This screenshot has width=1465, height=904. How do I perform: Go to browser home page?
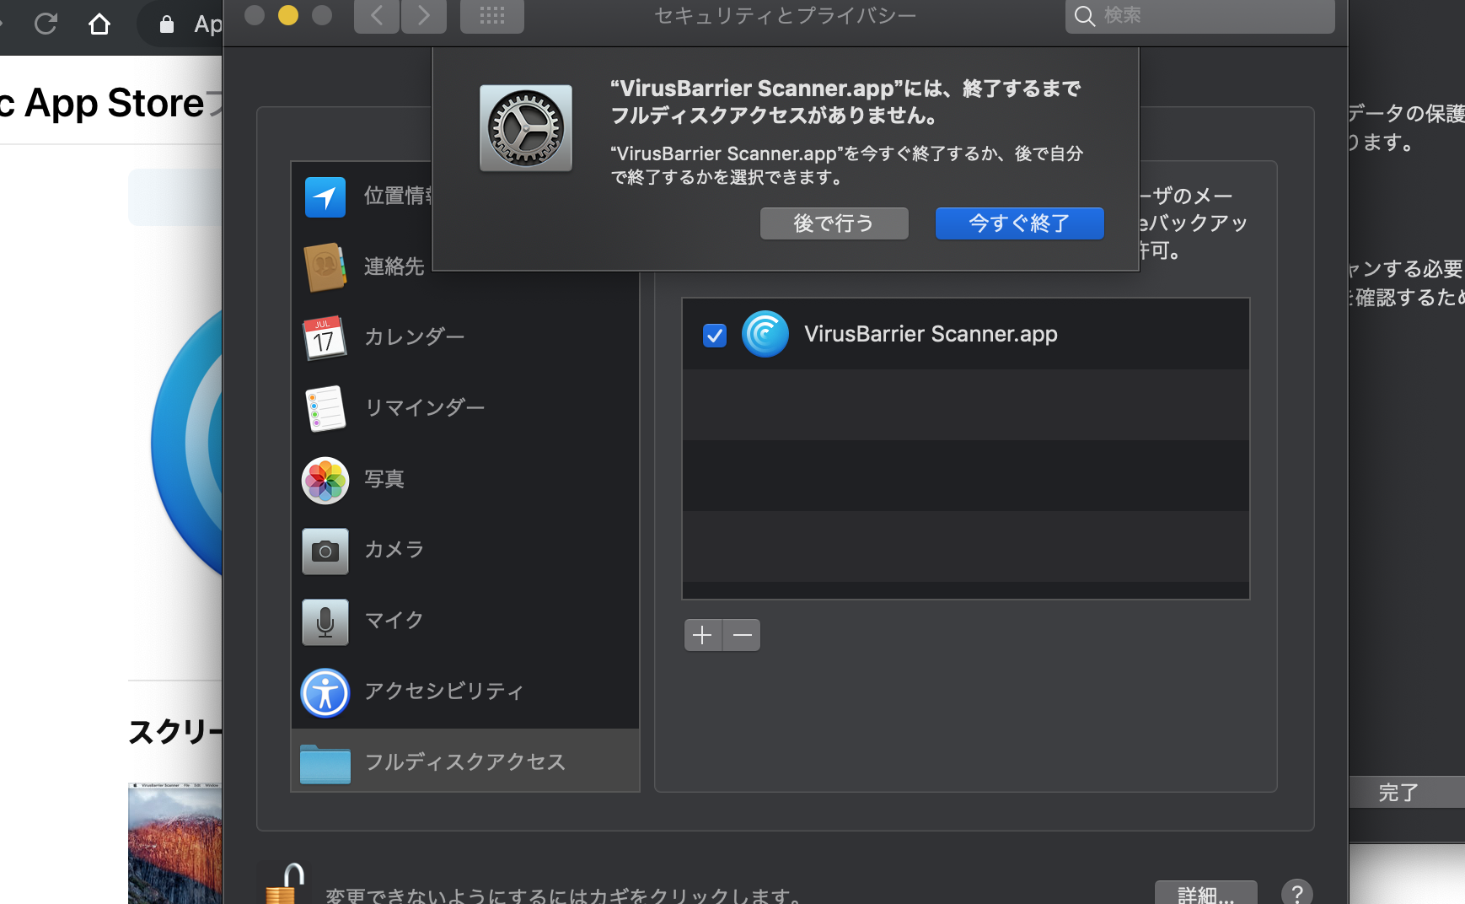pyautogui.click(x=99, y=24)
